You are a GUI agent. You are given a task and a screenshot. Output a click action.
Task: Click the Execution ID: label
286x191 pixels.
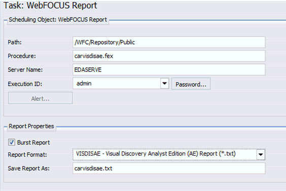[25, 84]
